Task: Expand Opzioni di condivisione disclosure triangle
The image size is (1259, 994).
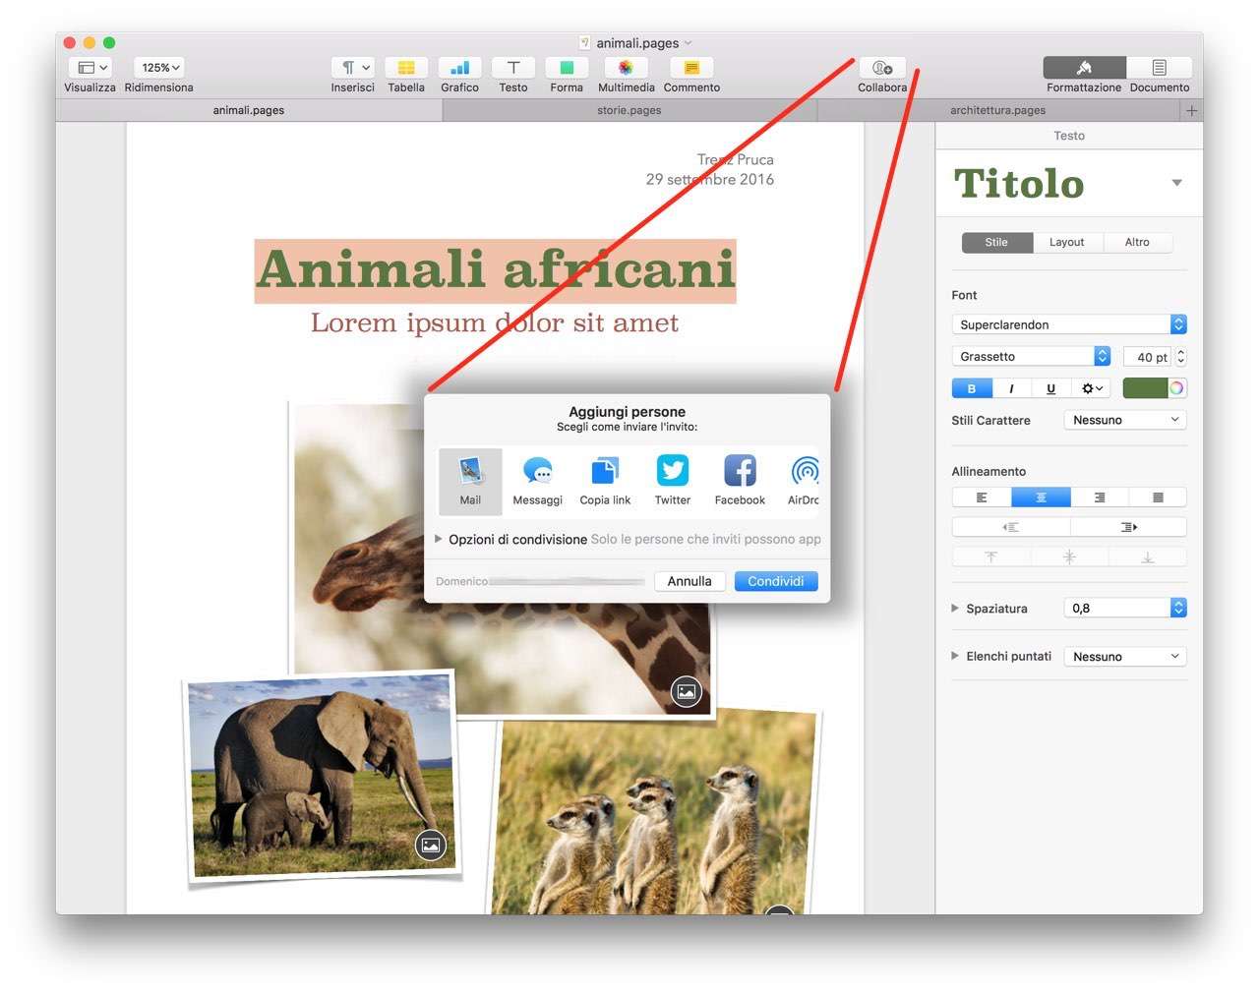Action: (439, 539)
